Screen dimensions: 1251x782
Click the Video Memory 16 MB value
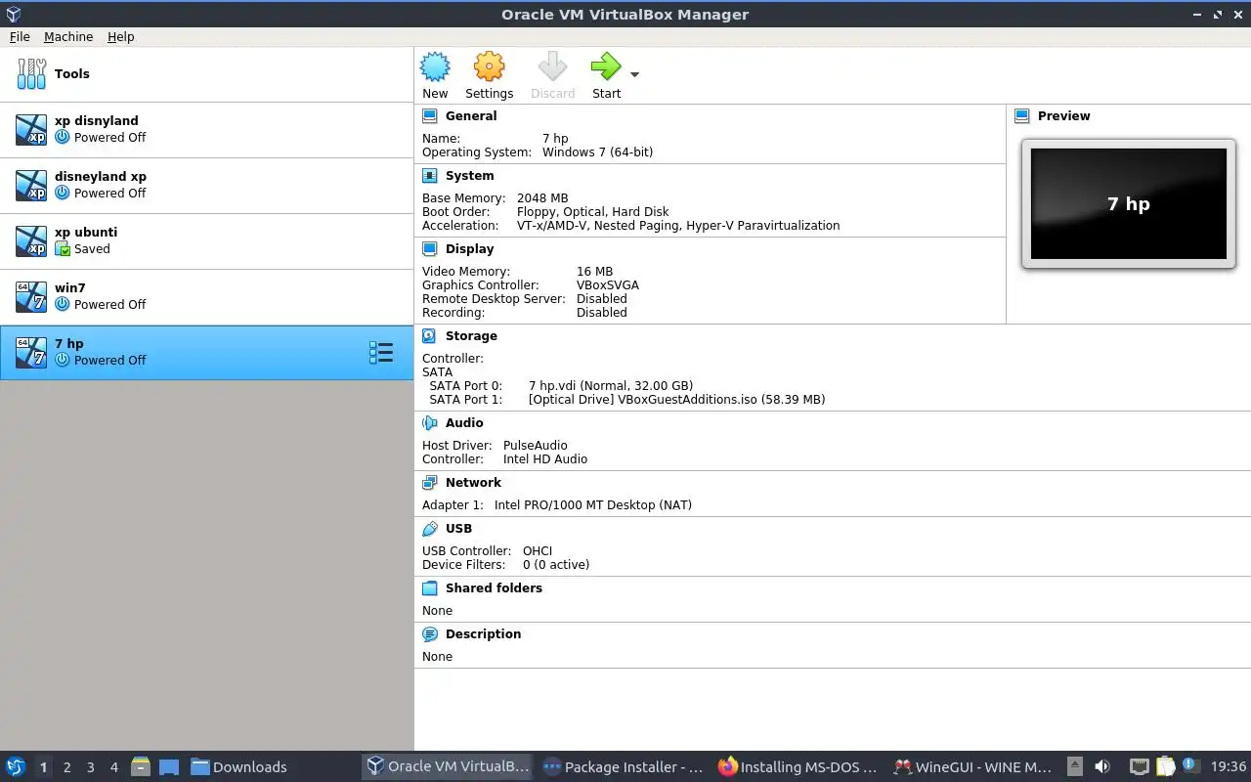pos(594,271)
